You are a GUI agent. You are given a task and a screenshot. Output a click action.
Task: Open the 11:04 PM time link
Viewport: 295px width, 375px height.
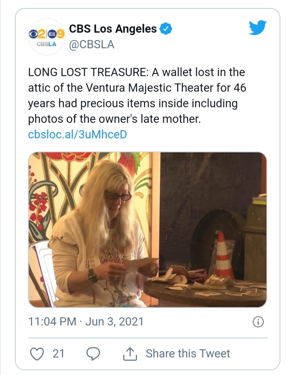[x=52, y=322]
